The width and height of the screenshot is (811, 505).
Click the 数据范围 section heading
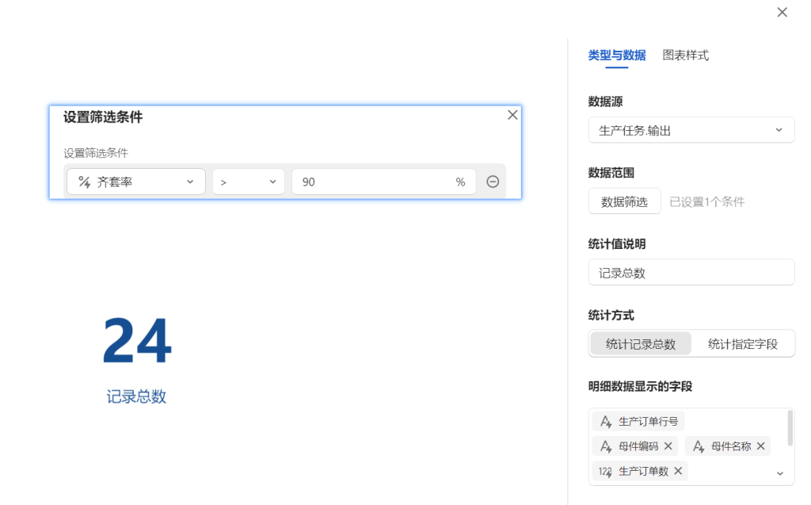point(611,173)
